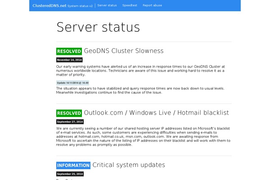Click the Server status page heading

98,27
